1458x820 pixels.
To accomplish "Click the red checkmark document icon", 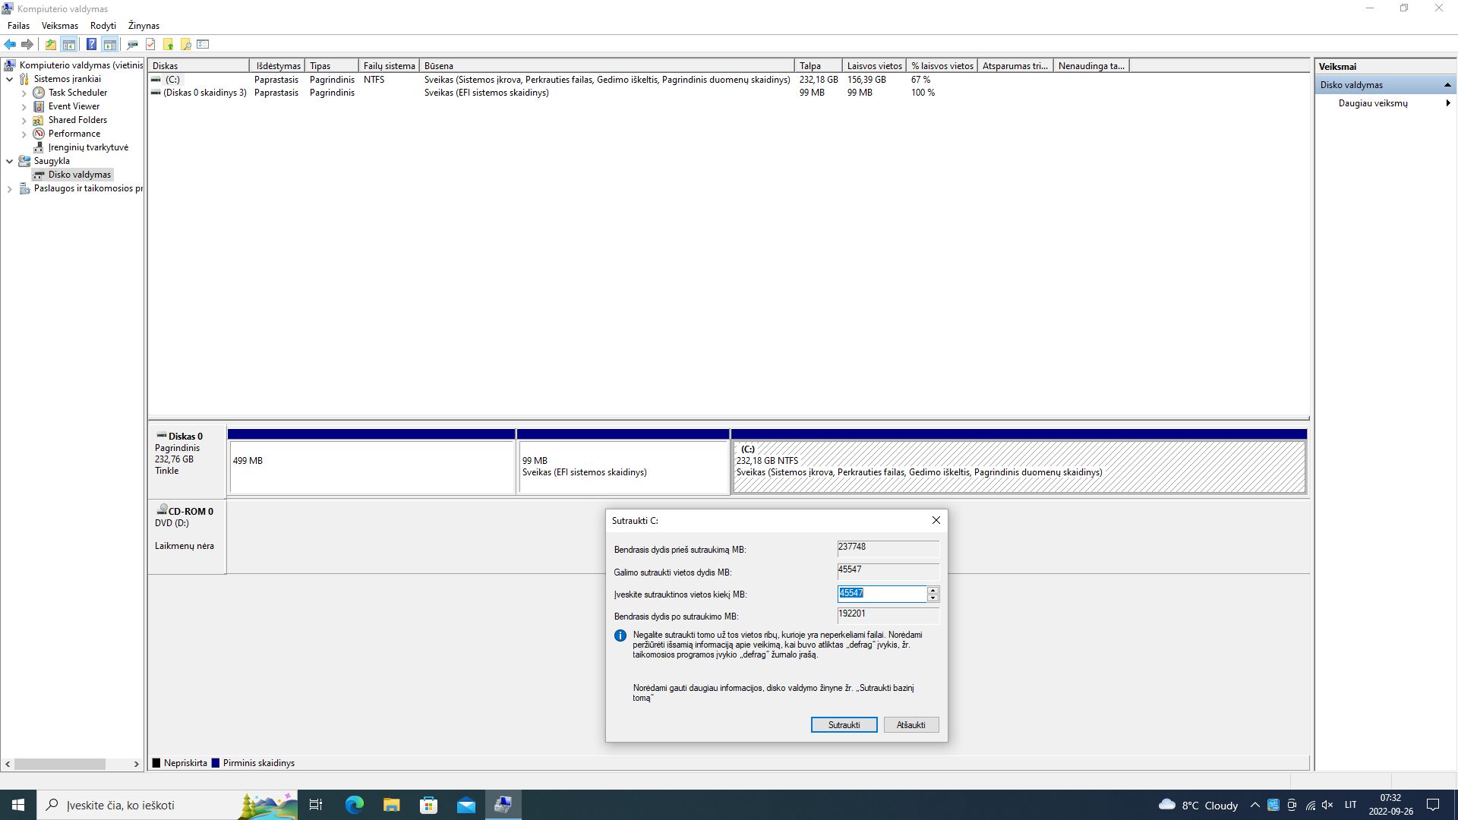I will click(150, 44).
